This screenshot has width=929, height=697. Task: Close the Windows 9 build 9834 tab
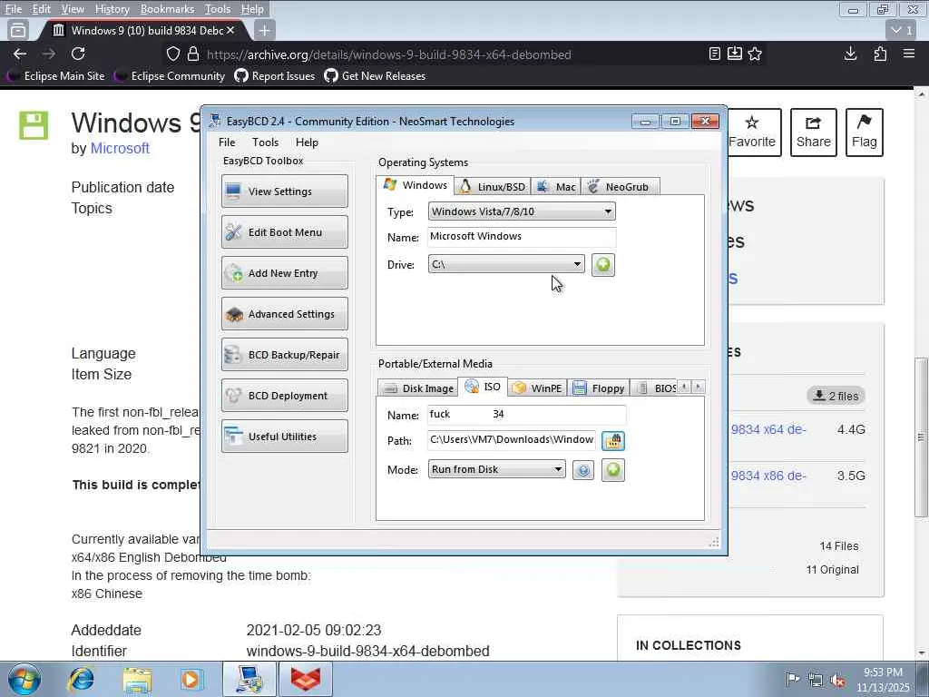(x=230, y=30)
